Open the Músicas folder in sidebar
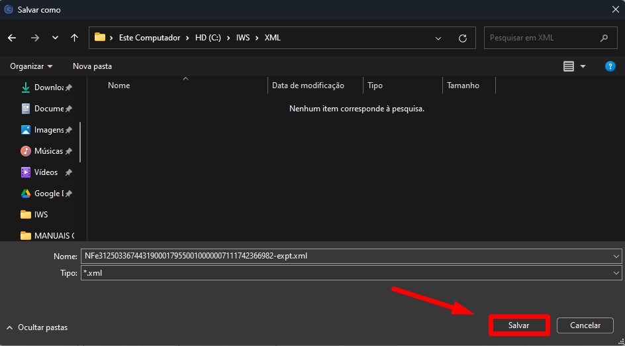625x346 pixels. tap(48, 151)
